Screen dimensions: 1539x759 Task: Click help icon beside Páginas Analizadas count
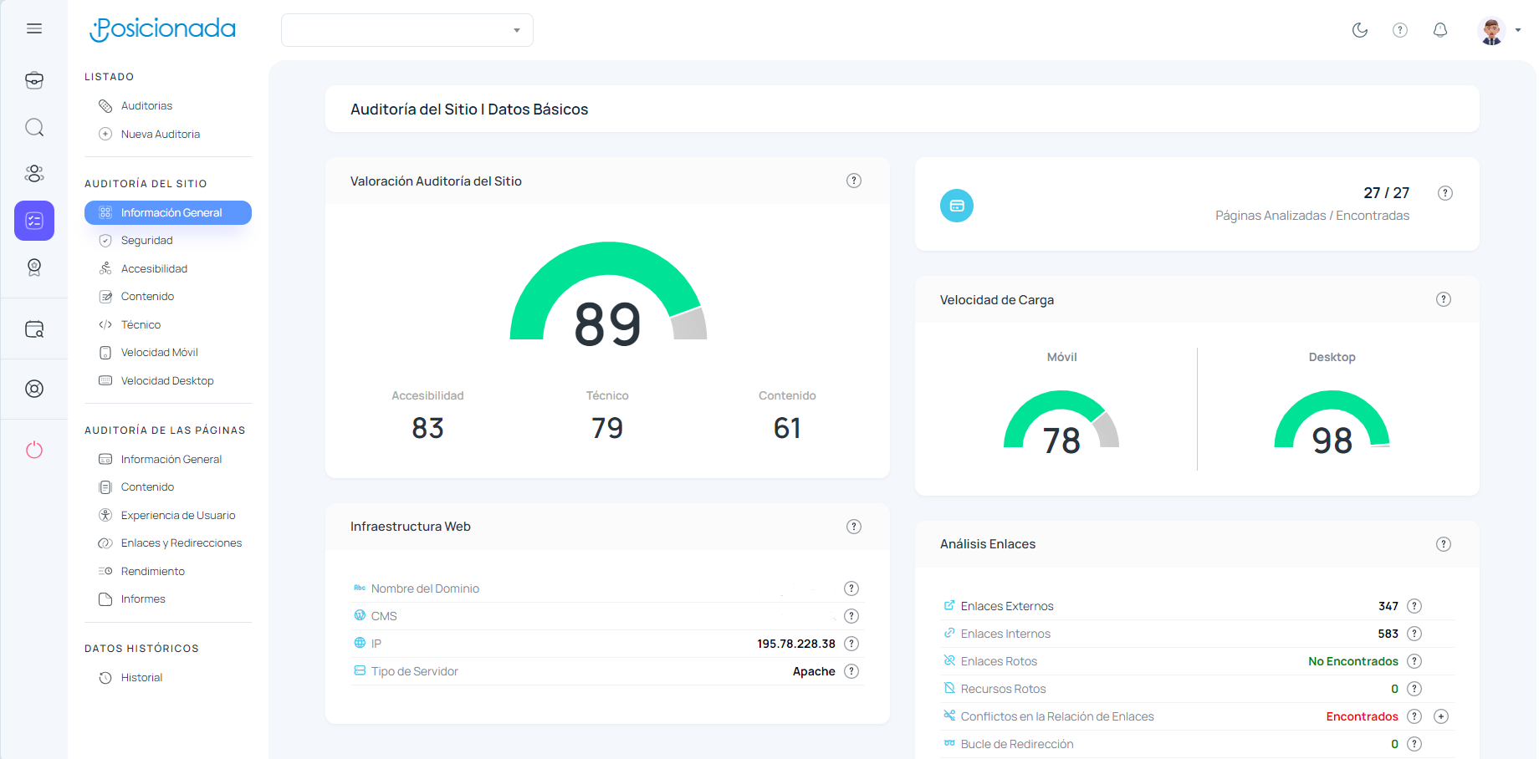click(x=1445, y=193)
